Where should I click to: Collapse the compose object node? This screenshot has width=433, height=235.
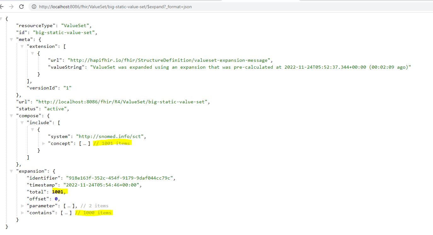pos(11,115)
